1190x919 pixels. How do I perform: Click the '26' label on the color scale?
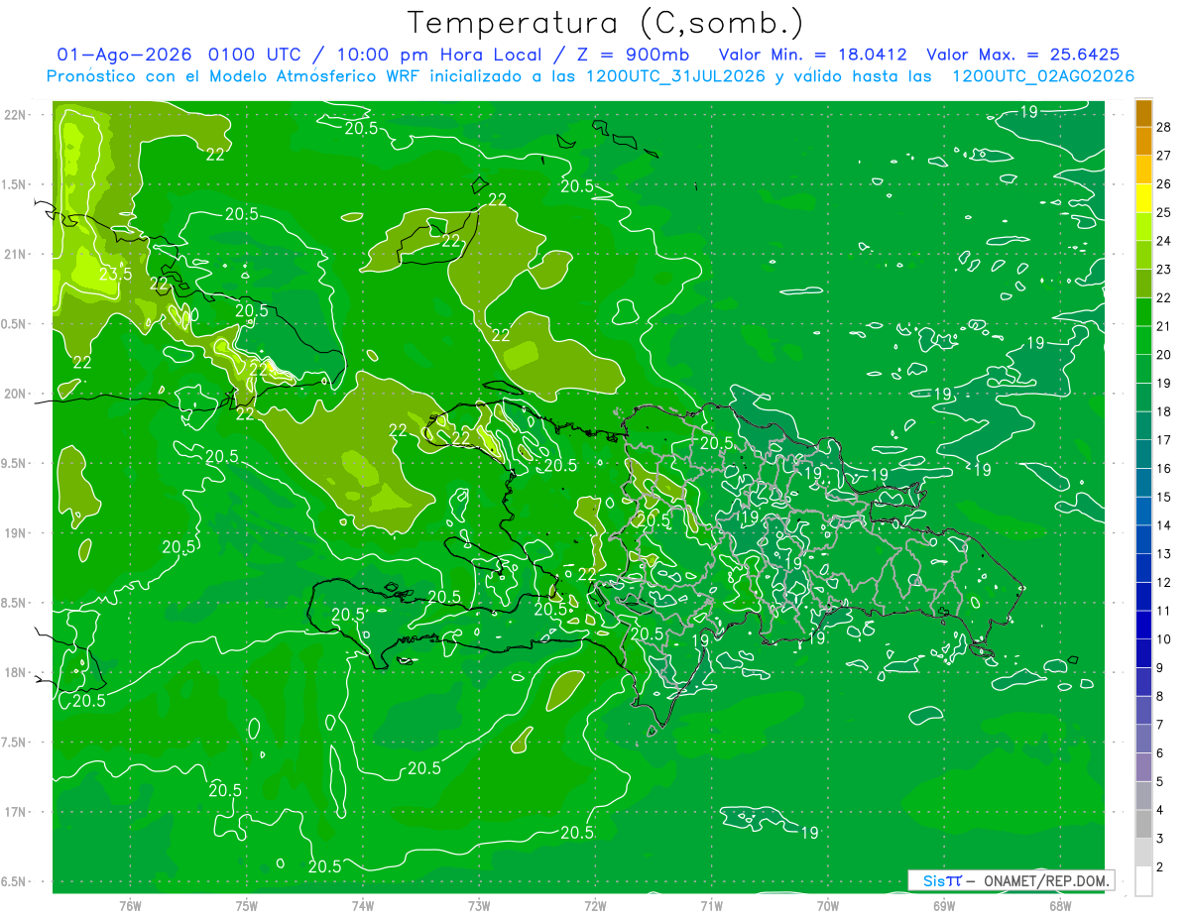(x=1164, y=184)
